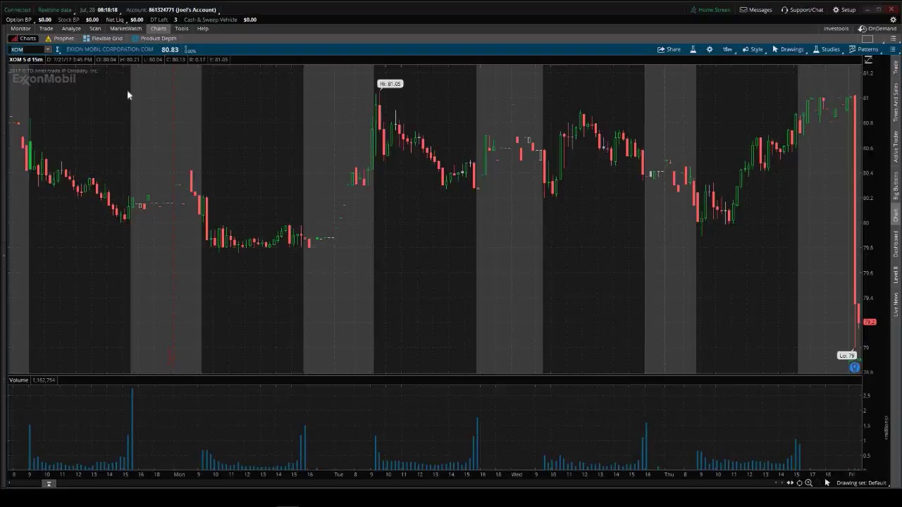
Task: Switch to the Tools tab
Action: click(x=182, y=29)
